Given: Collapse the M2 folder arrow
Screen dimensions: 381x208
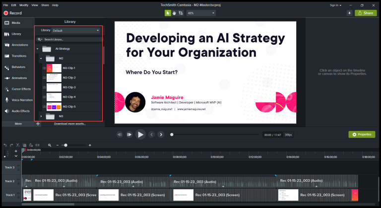Looking at the screenshot, I should click(41, 59).
